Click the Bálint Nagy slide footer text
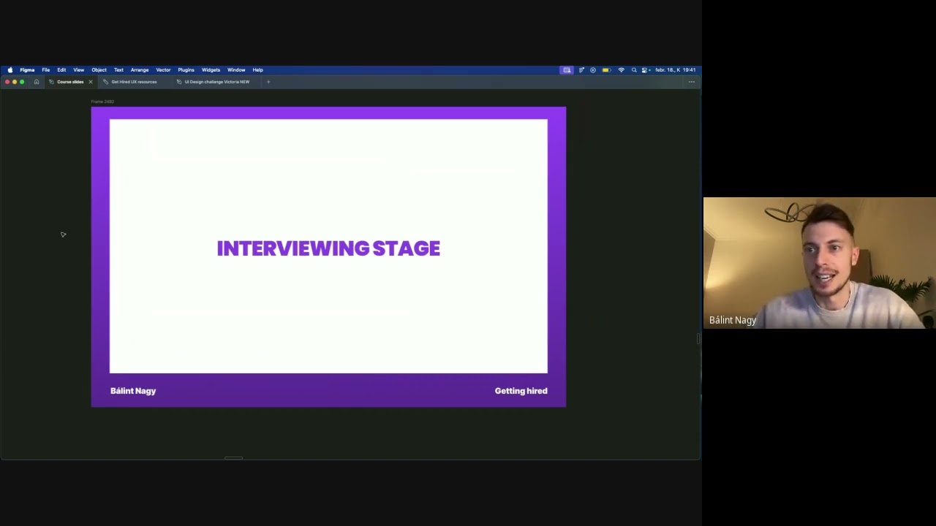The width and height of the screenshot is (936, 526). tap(133, 391)
